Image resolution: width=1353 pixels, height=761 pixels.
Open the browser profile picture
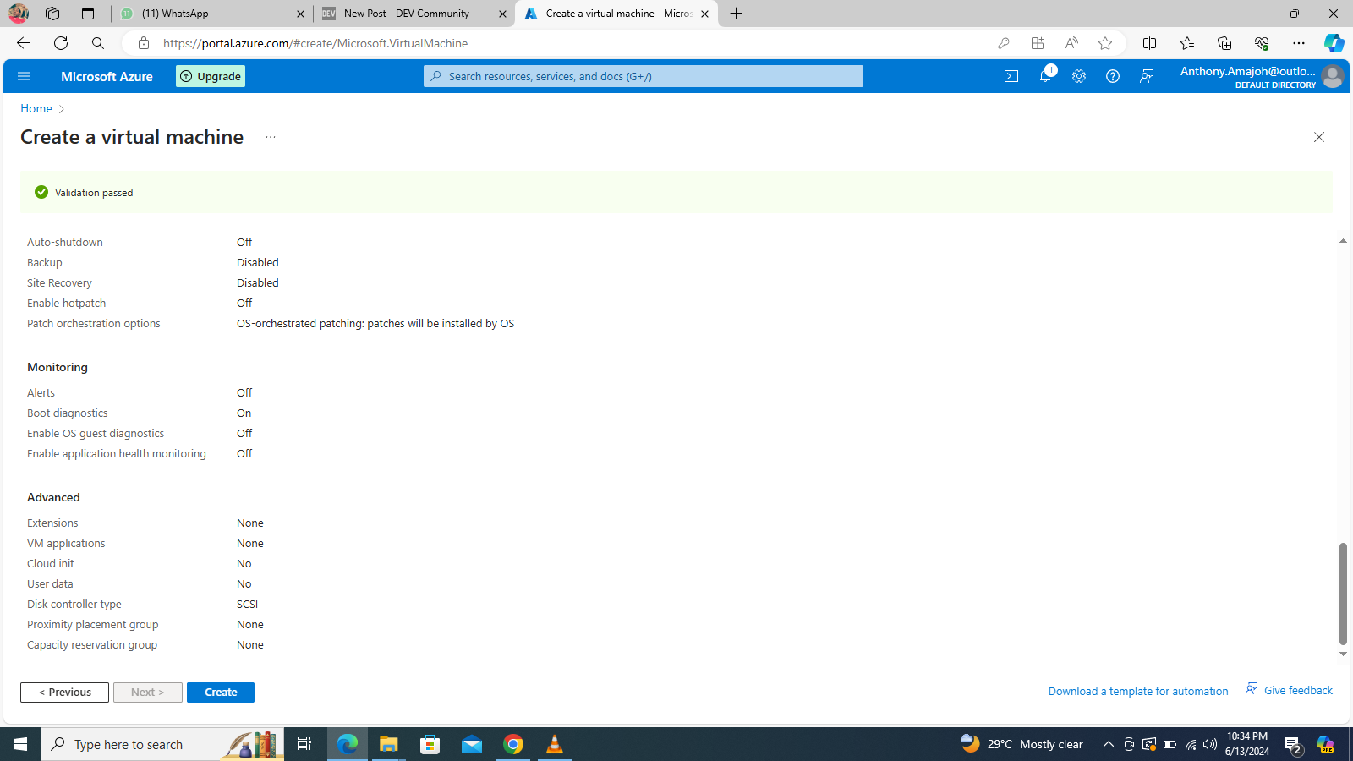19,14
